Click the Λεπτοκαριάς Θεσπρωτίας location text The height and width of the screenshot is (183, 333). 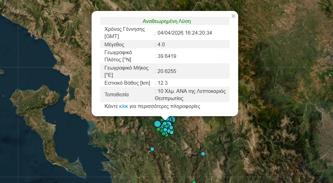pos(192,95)
